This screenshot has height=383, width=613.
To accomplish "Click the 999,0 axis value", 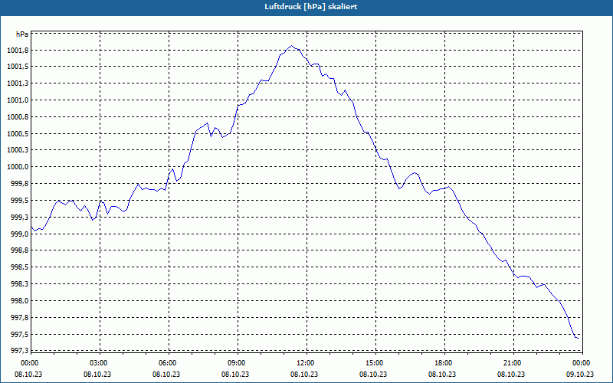I will (20, 234).
